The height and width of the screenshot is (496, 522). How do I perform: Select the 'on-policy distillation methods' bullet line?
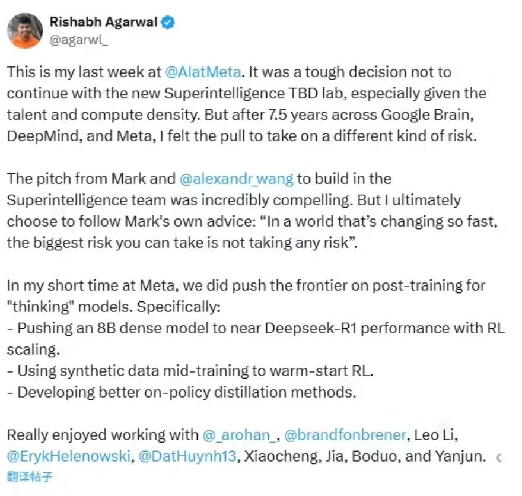pos(182,392)
